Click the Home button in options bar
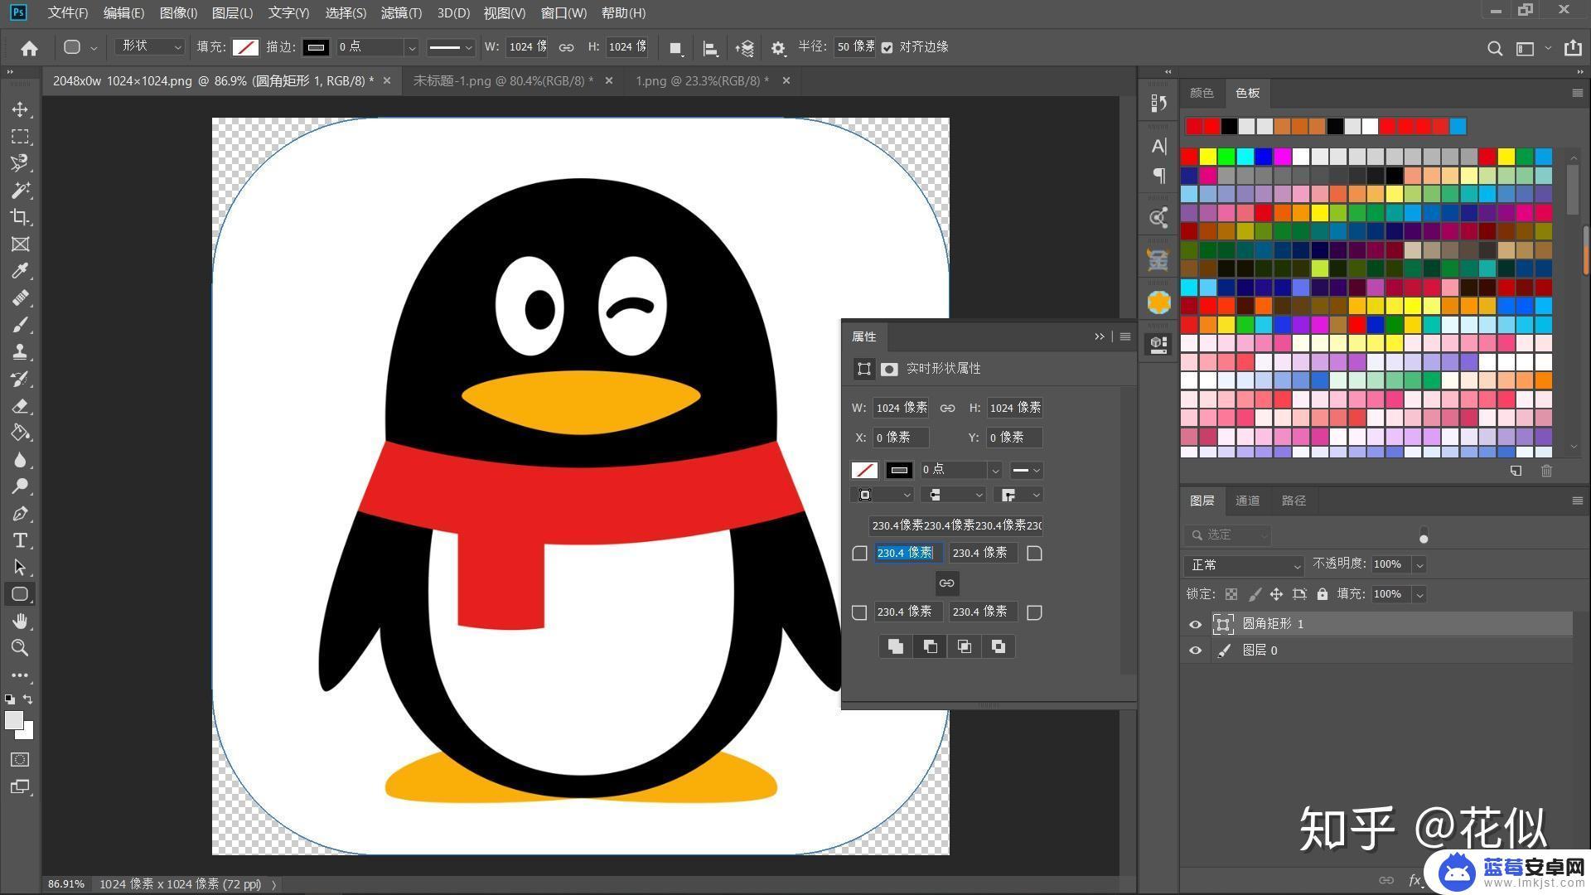 (30, 48)
